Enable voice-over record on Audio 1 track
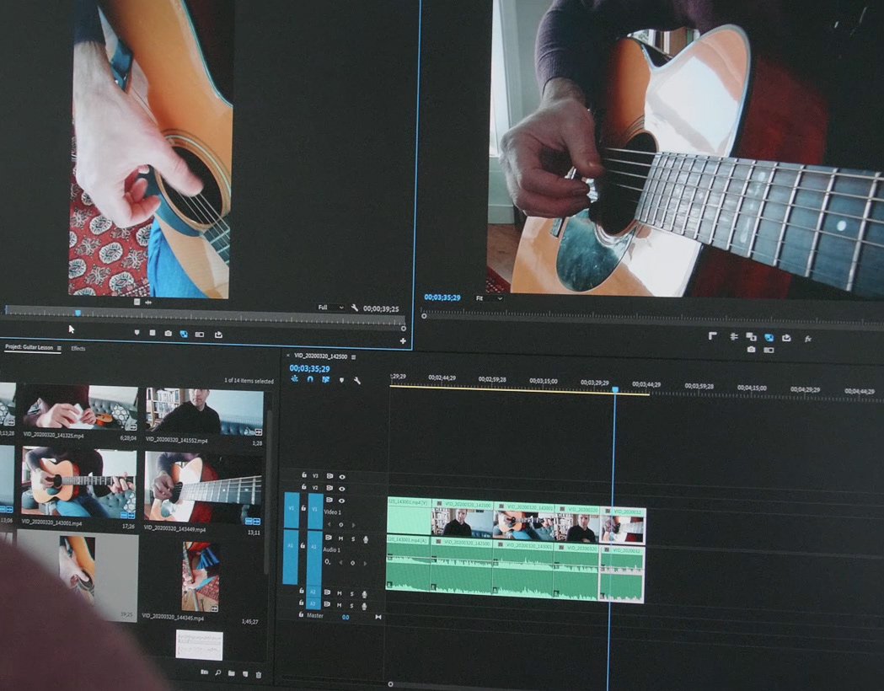 coord(366,539)
